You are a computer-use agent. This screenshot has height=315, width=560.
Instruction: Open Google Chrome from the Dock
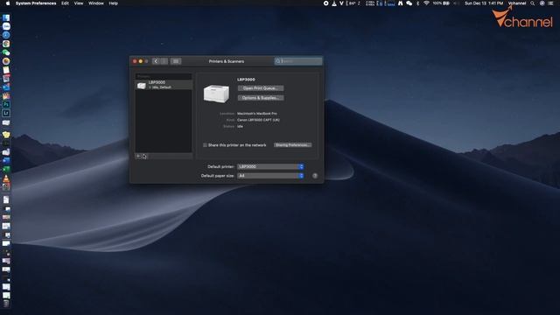[6, 44]
